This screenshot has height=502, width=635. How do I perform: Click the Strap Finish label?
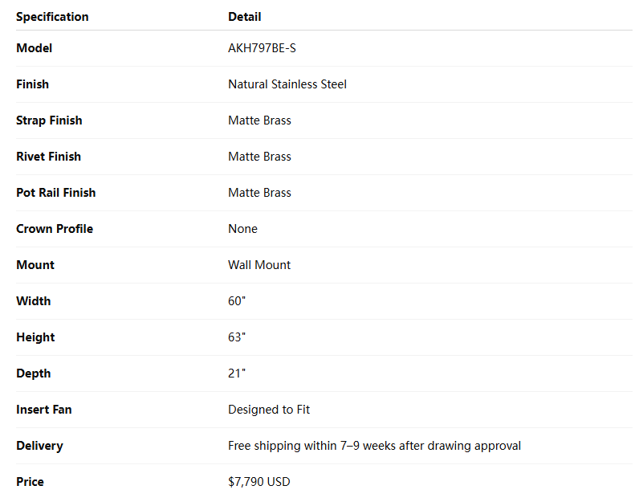pos(49,120)
